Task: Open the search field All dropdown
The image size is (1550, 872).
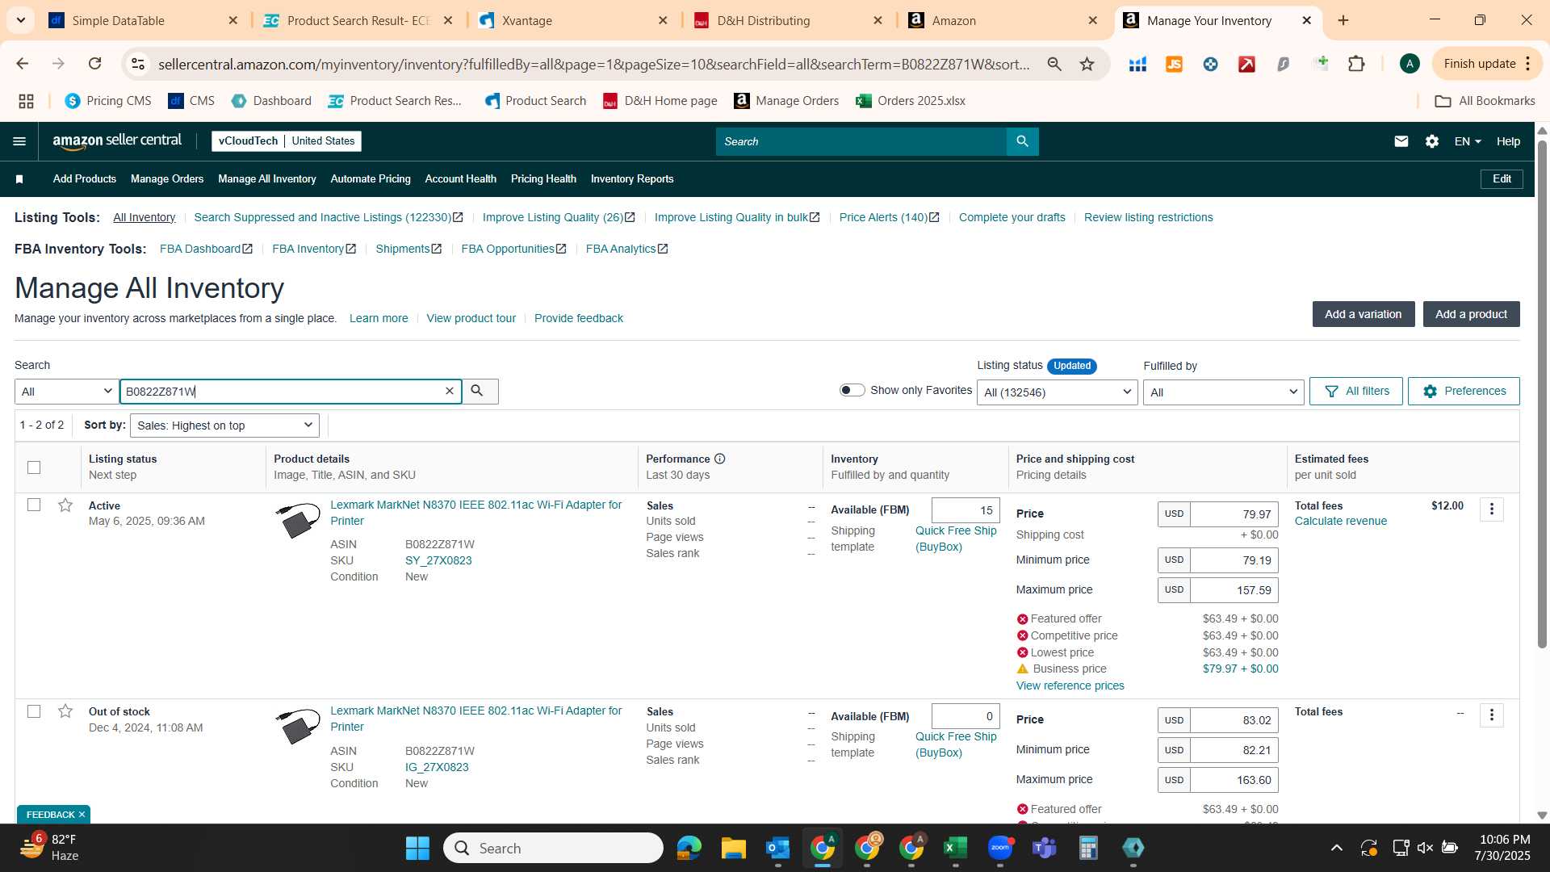Action: (x=67, y=392)
